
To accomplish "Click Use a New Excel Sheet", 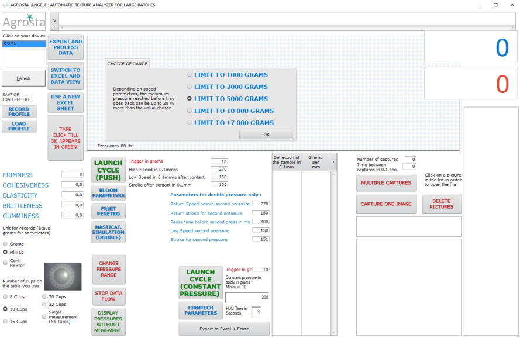I will [x=66, y=102].
